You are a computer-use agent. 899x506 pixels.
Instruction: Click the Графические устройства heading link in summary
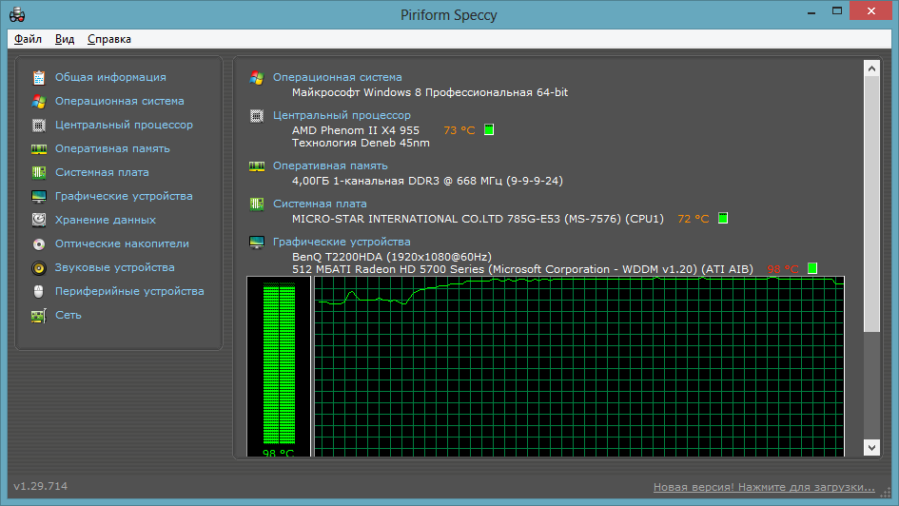(342, 242)
